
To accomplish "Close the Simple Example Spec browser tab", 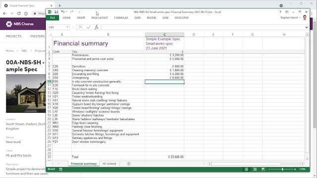I will point(51,5).
